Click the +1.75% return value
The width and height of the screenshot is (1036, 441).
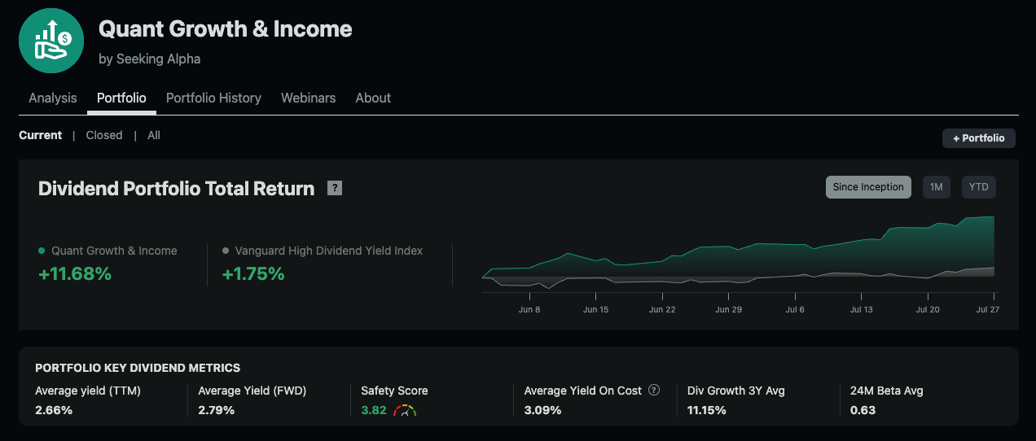point(253,274)
